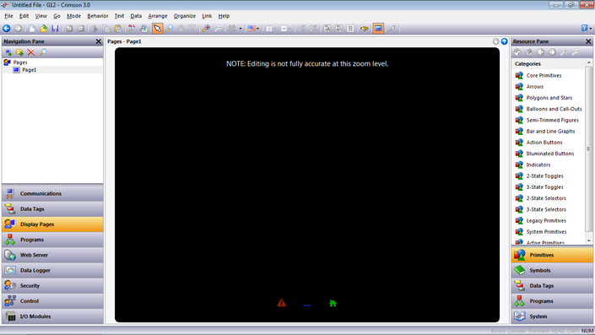This screenshot has width=595, height=335.
Task: Save the file with the floppy disk icon
Action: click(x=55, y=29)
